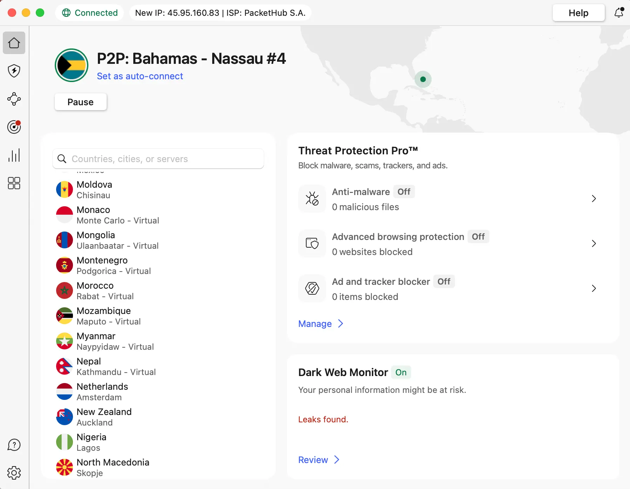Enable Advanced browsing protection
The height and width of the screenshot is (489, 630).
point(478,237)
